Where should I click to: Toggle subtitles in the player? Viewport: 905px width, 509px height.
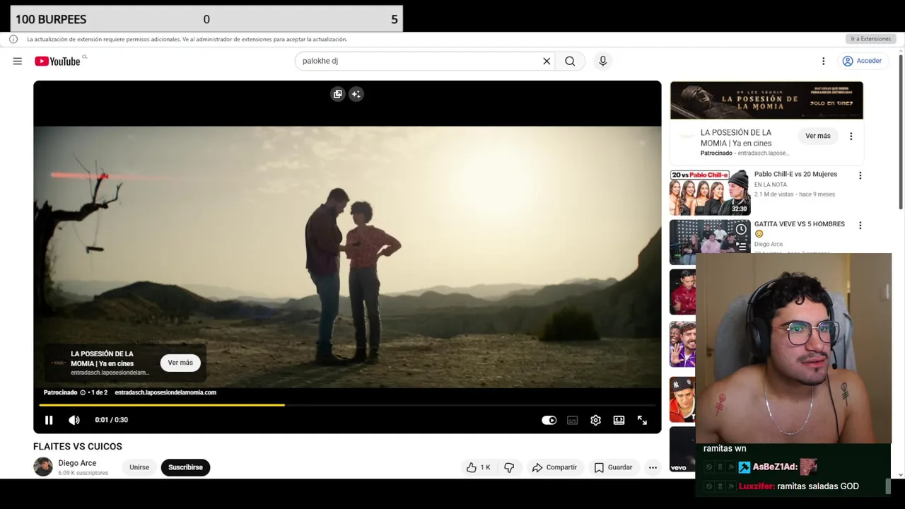[x=573, y=420]
